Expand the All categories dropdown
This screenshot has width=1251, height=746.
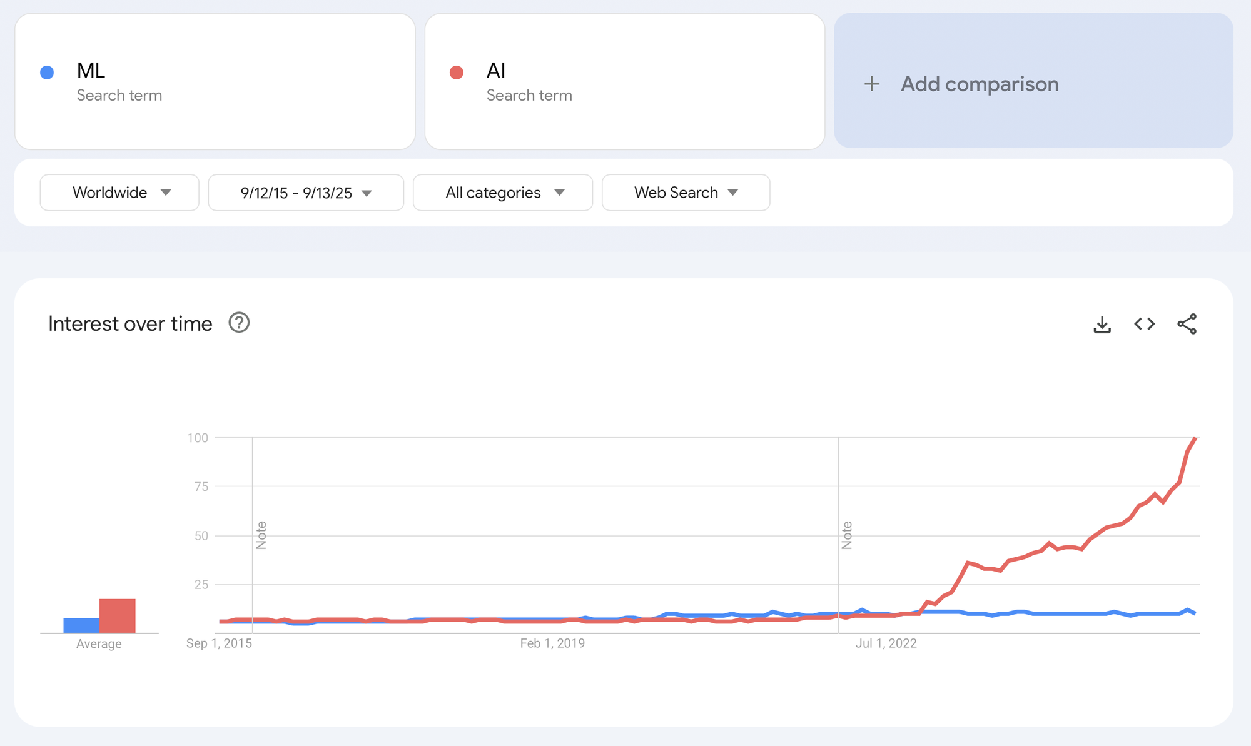(x=503, y=193)
